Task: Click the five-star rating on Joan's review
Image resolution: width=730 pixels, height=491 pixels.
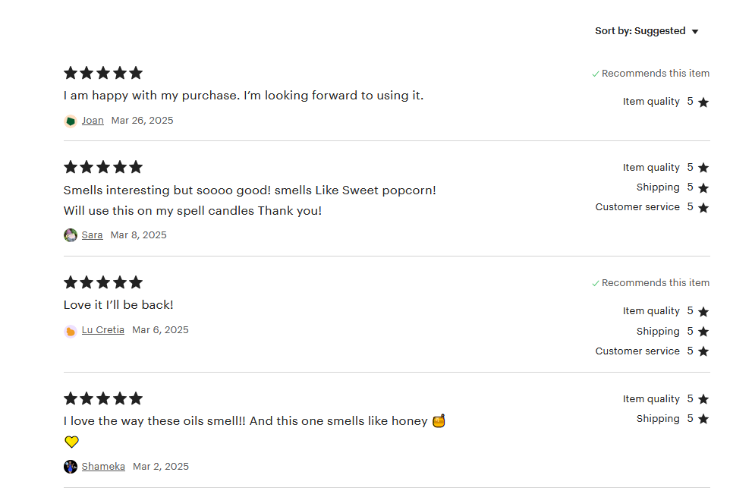Action: click(x=103, y=73)
